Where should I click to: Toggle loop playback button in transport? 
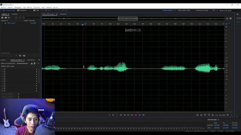pyautogui.click(x=140, y=115)
